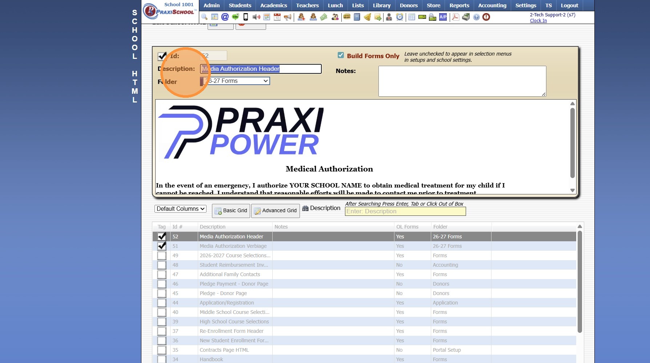The width and height of the screenshot is (650, 363).
Task: Click the green money bills icon
Action: pos(324,17)
